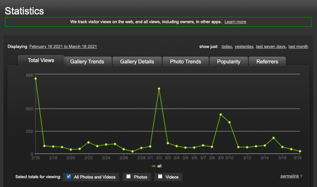Show last month statistics

[x=298, y=46]
